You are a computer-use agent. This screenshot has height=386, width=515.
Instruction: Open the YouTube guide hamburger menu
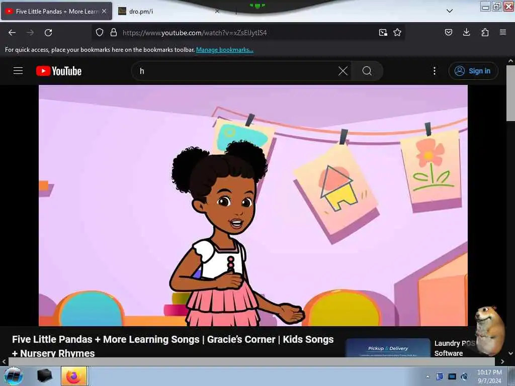click(18, 71)
